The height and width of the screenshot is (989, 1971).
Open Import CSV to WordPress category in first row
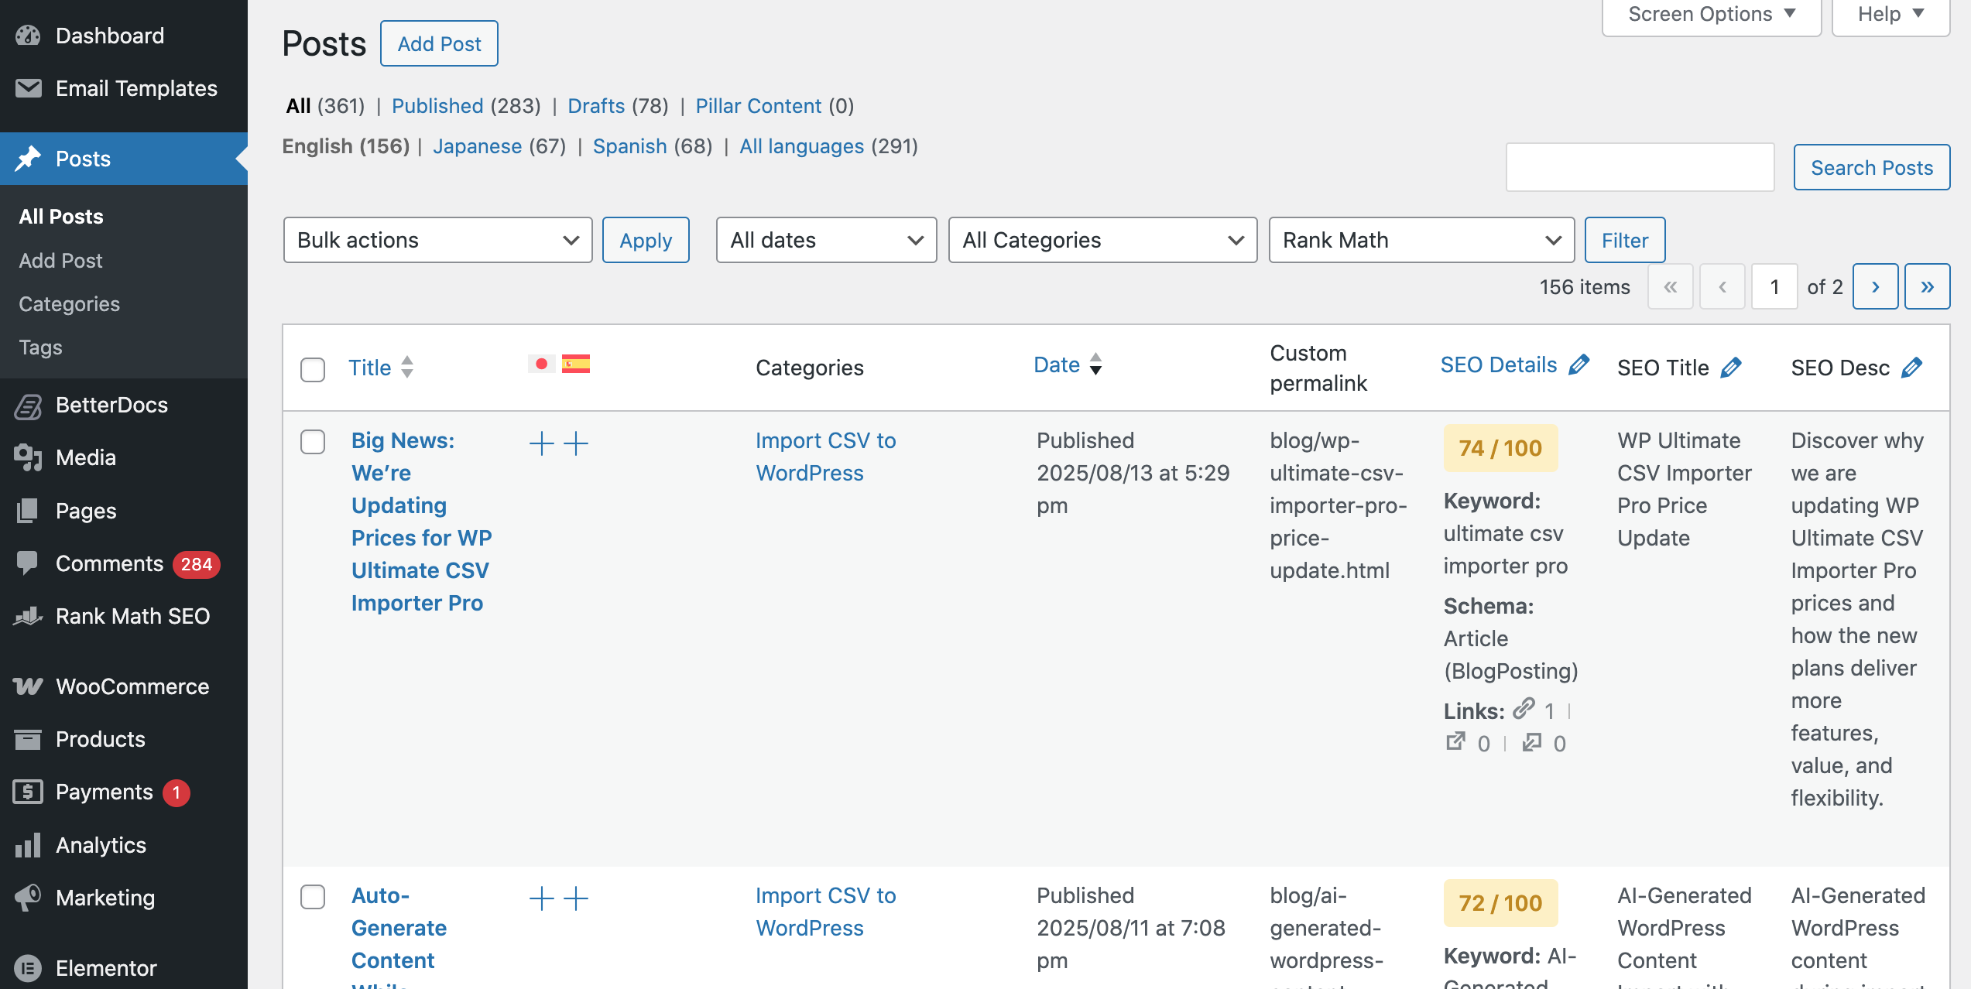click(825, 457)
